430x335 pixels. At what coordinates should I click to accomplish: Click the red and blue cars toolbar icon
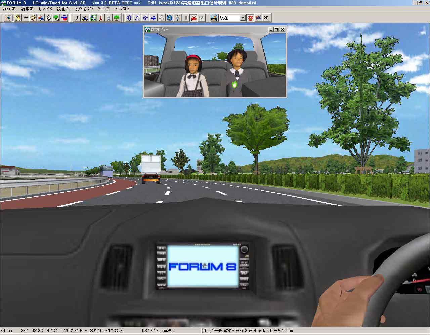[41, 18]
